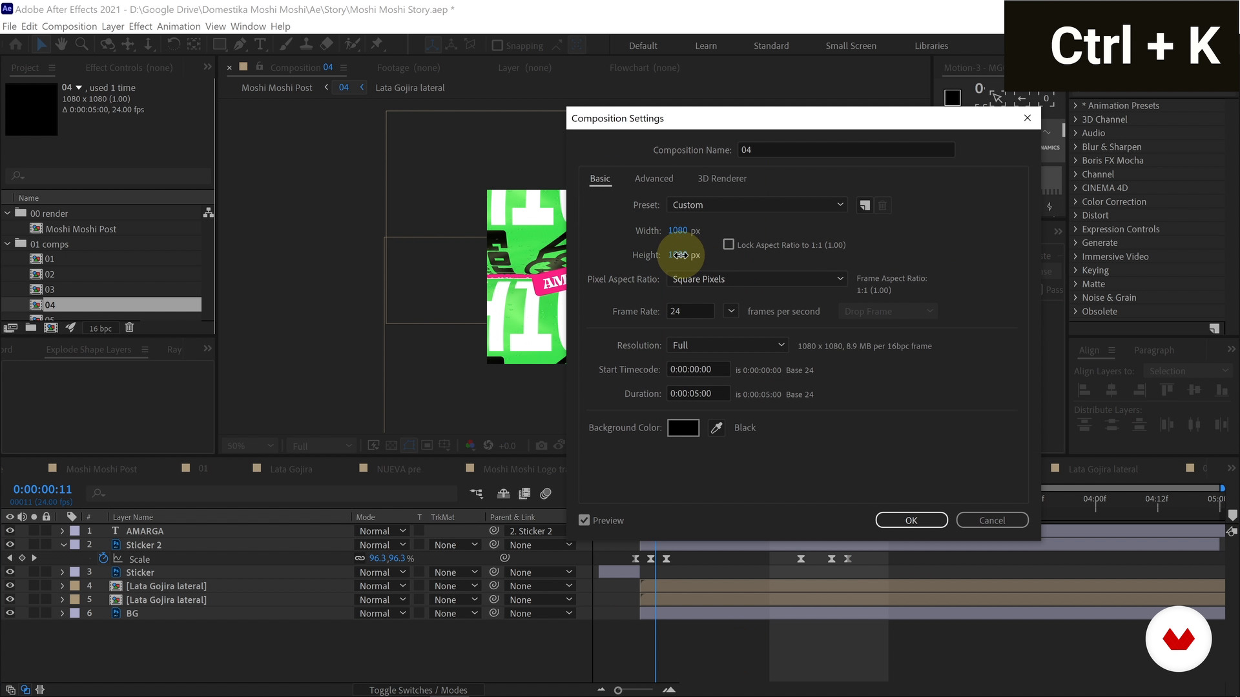Open the Frame Rate dropdown arrow

(730, 311)
